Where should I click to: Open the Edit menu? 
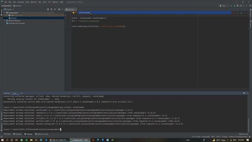[10, 2]
